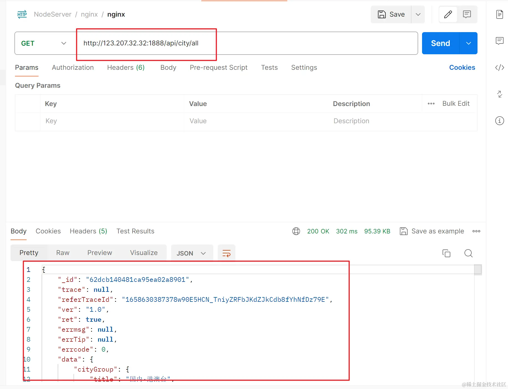Click the globe network icon

click(296, 231)
